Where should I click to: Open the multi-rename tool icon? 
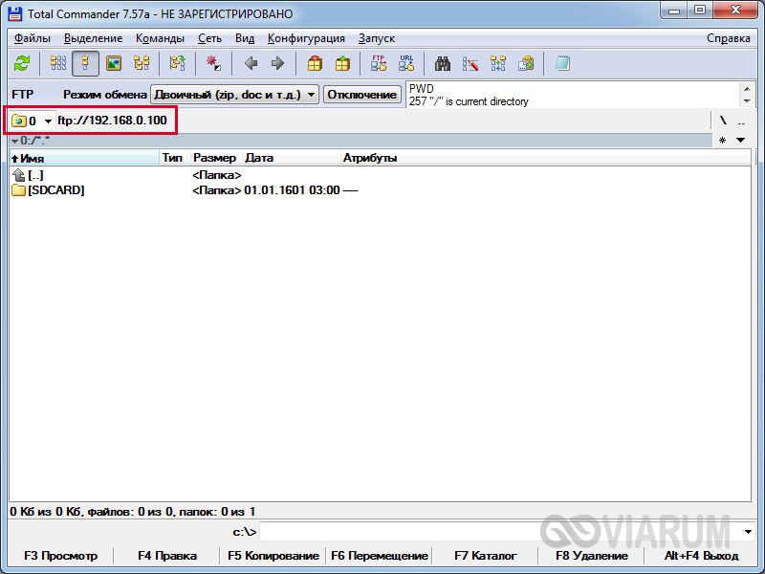(x=470, y=63)
